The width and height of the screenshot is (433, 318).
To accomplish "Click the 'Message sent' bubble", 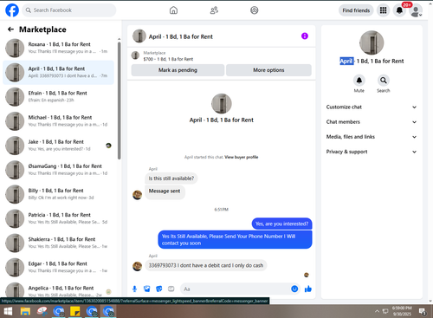I will (165, 191).
